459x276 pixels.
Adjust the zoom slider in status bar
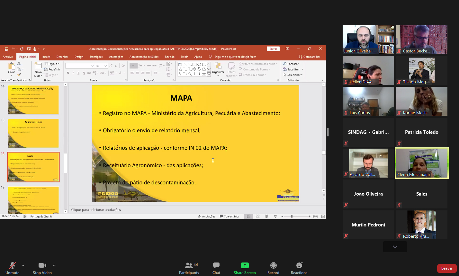[292, 216]
